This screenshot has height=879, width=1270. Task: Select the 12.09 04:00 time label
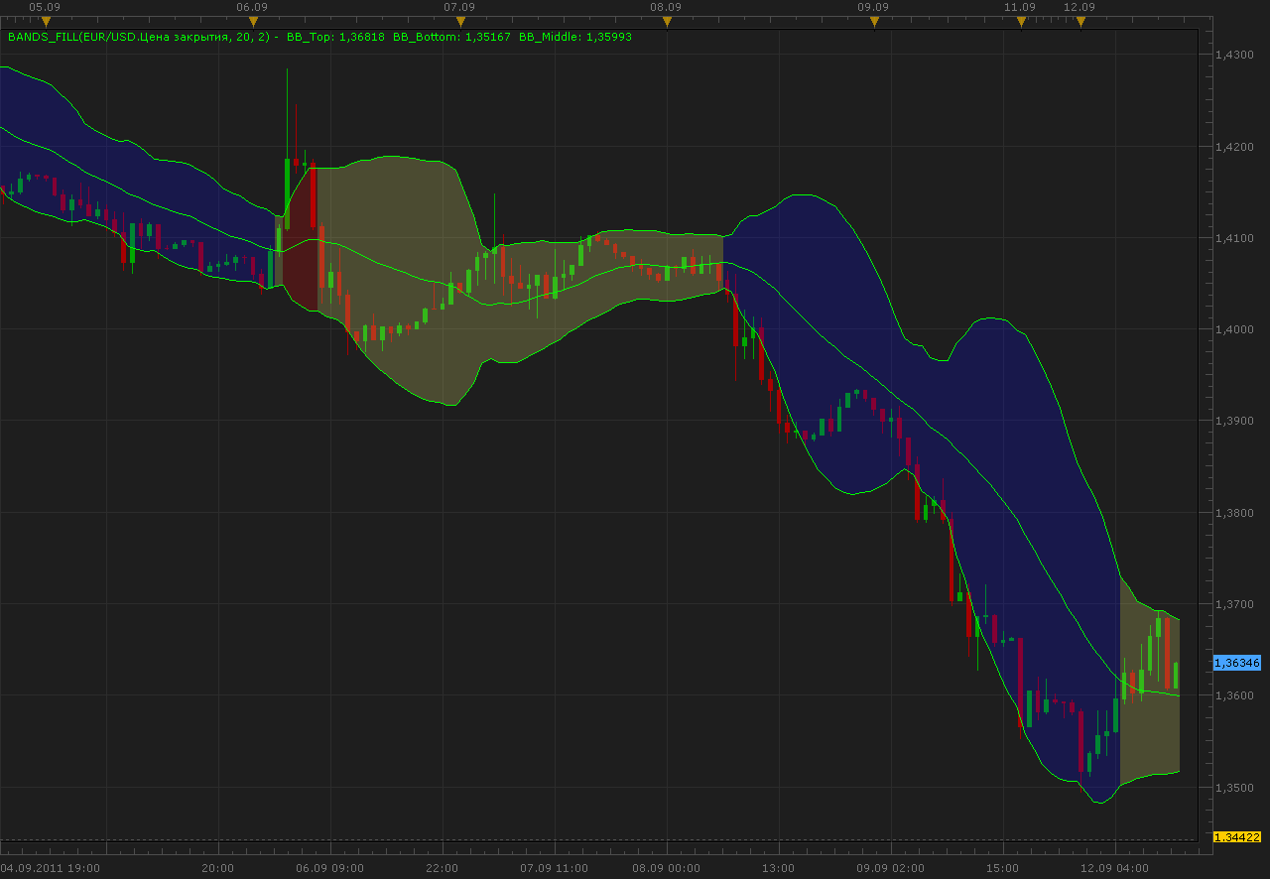pyautogui.click(x=1115, y=868)
